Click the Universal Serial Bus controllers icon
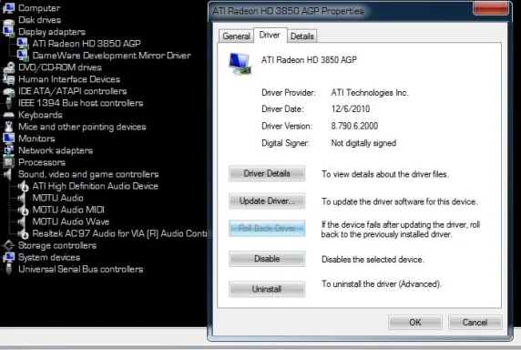 coord(9,269)
